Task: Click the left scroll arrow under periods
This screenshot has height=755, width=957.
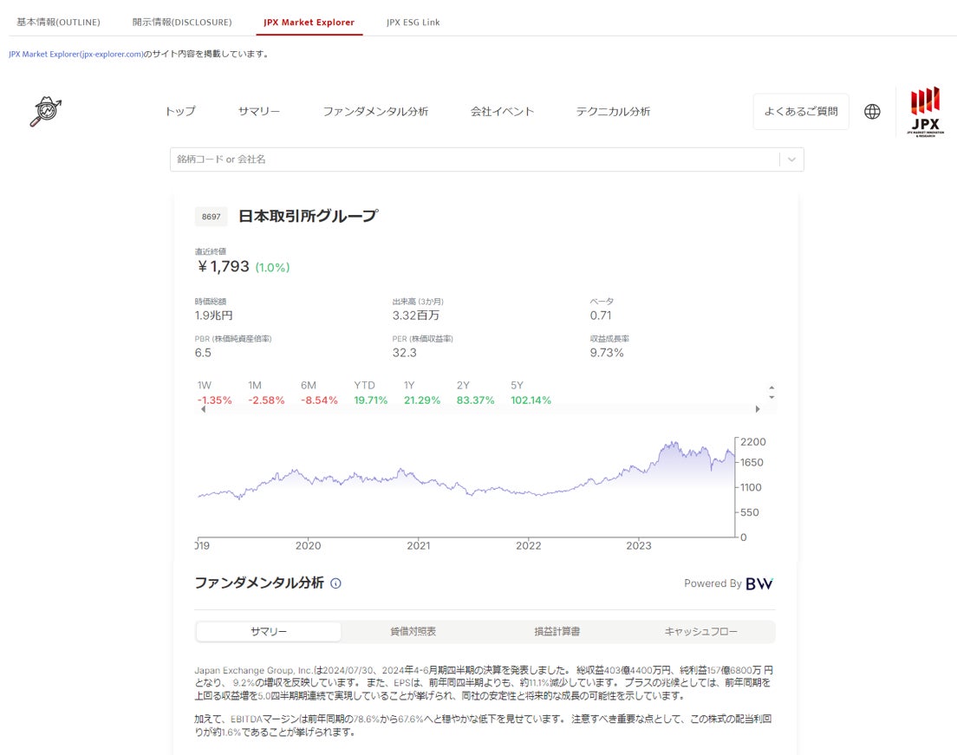Action: (x=203, y=409)
